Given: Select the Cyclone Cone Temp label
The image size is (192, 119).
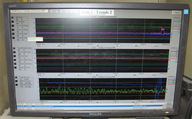Looking at the screenshot, I should point(25,64).
